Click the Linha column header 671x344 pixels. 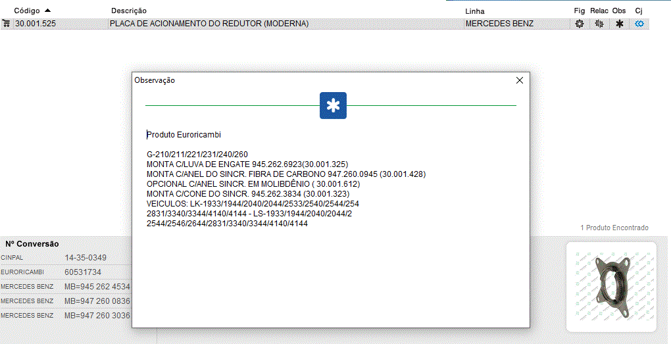[474, 11]
